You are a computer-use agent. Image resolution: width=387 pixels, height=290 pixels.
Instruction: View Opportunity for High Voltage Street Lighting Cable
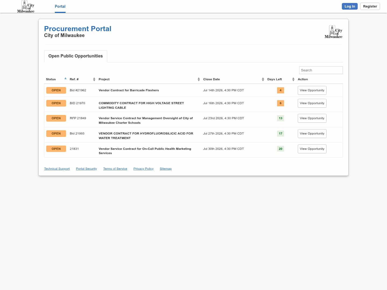point(312,103)
